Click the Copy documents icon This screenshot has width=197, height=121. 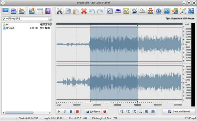coord(68,11)
